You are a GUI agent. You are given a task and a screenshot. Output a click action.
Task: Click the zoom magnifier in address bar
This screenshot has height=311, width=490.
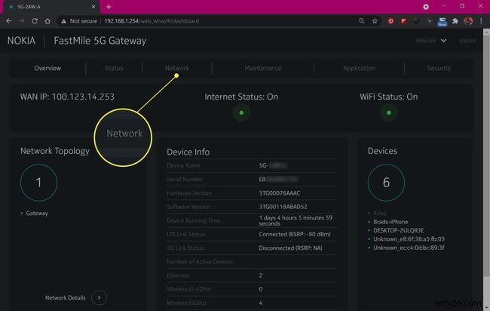click(x=362, y=21)
